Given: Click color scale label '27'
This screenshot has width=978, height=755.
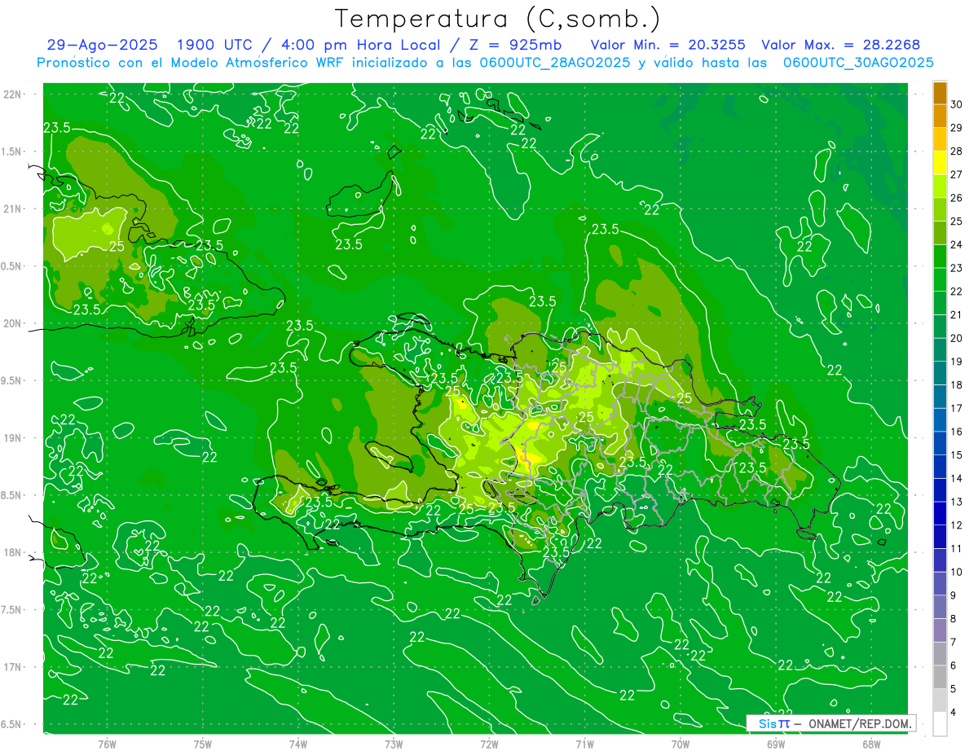Looking at the screenshot, I should [957, 174].
